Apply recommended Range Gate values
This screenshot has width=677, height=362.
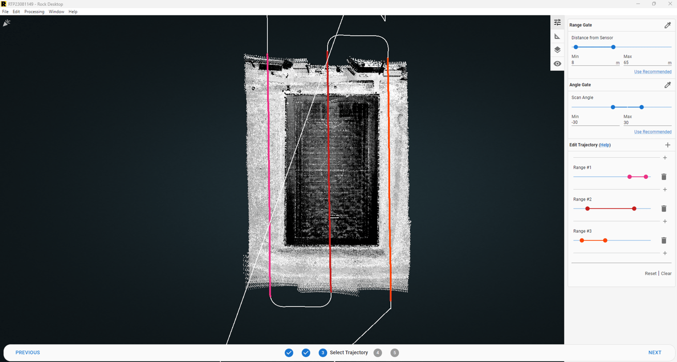coord(653,71)
